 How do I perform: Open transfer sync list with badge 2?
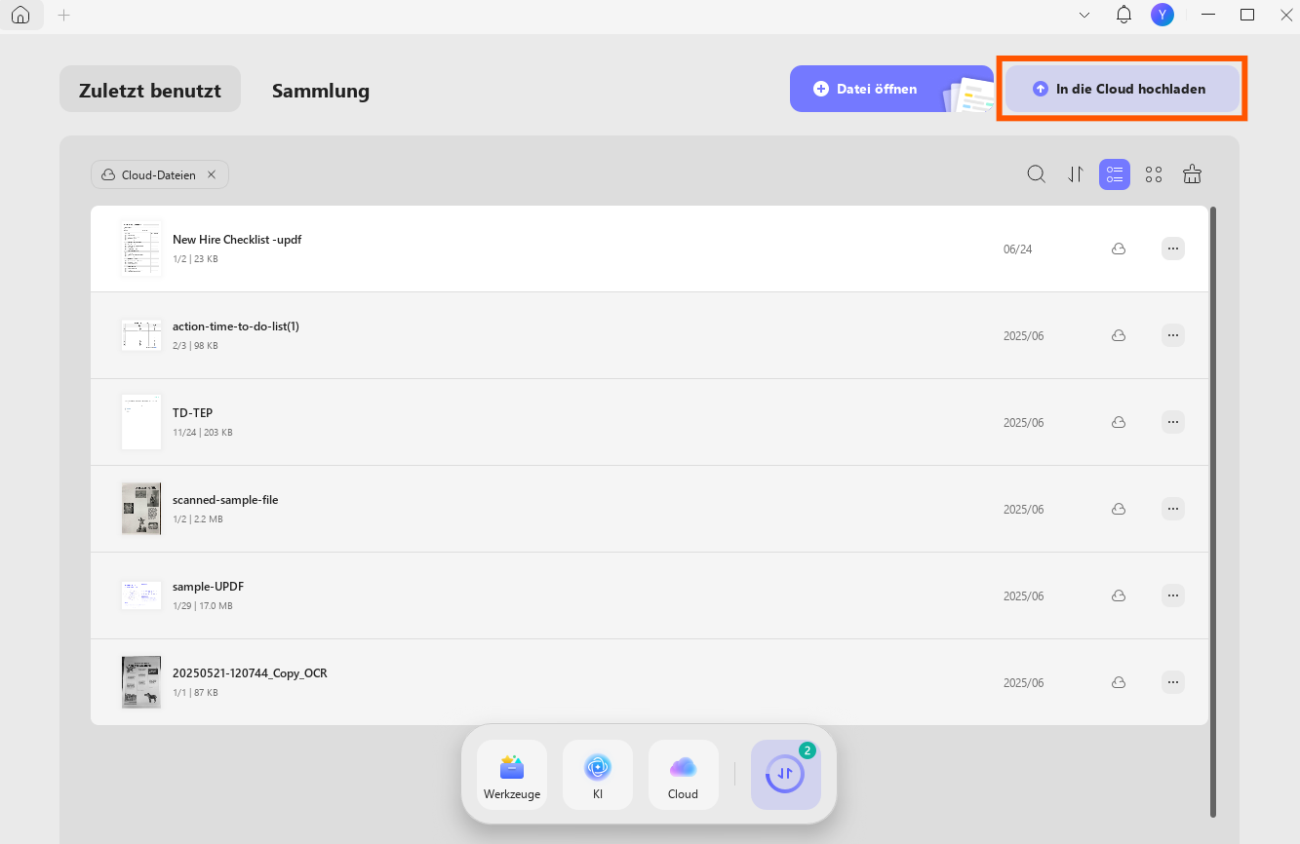(x=786, y=775)
